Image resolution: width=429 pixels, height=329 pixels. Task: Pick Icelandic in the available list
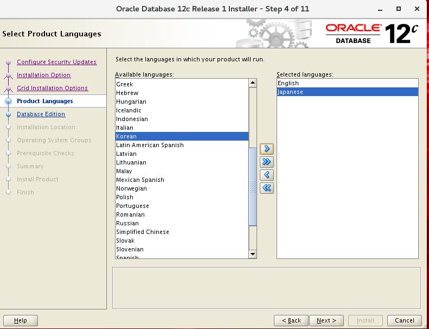point(182,110)
